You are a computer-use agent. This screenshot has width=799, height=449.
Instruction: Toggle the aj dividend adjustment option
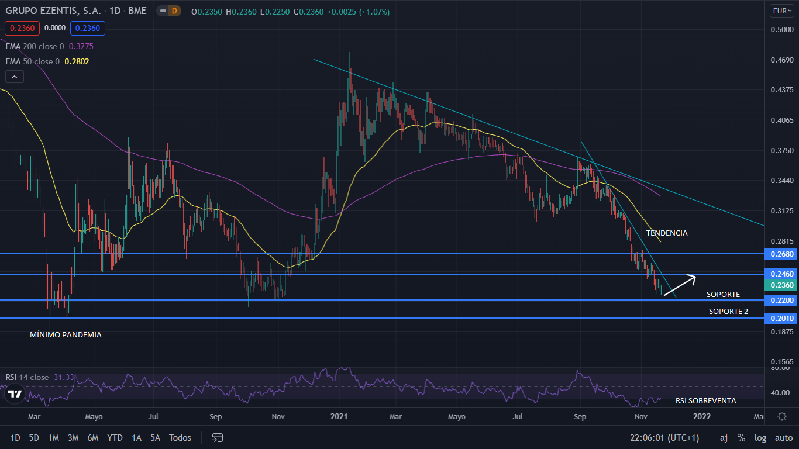pyautogui.click(x=724, y=437)
